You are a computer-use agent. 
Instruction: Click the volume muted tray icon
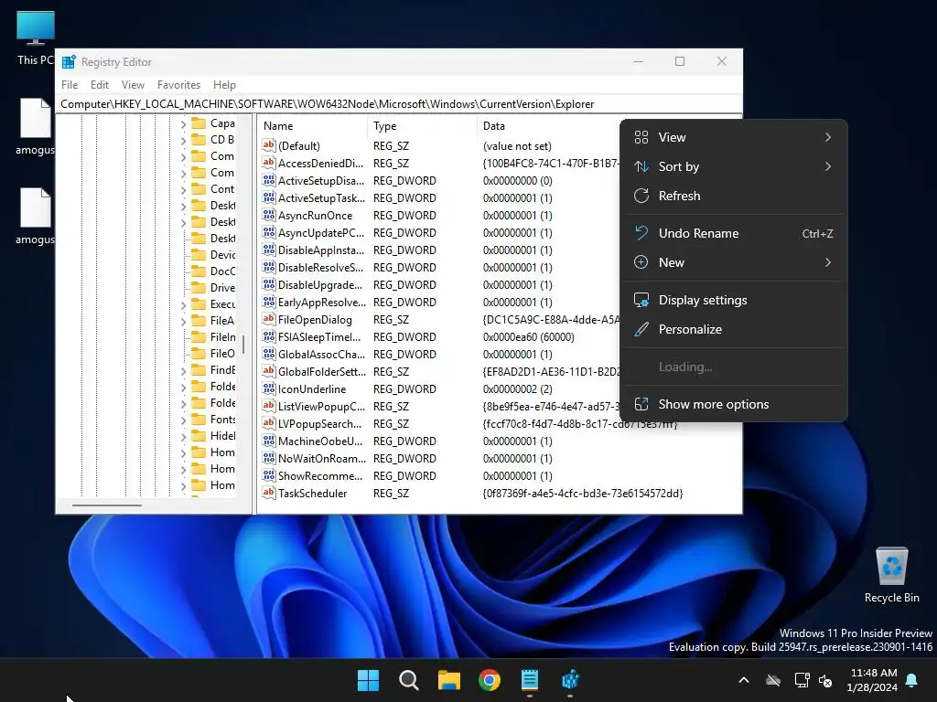pos(826,680)
